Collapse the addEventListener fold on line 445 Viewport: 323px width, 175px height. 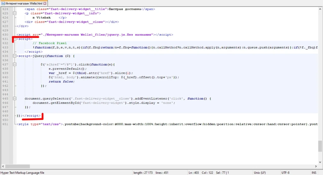click(15, 99)
